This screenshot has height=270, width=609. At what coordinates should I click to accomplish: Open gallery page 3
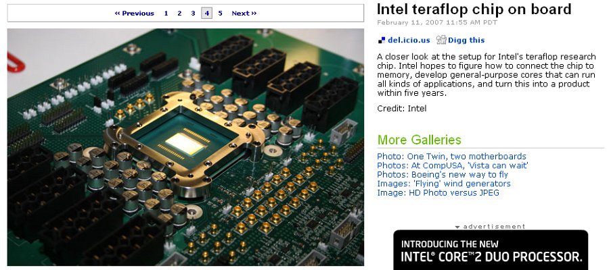[193, 13]
